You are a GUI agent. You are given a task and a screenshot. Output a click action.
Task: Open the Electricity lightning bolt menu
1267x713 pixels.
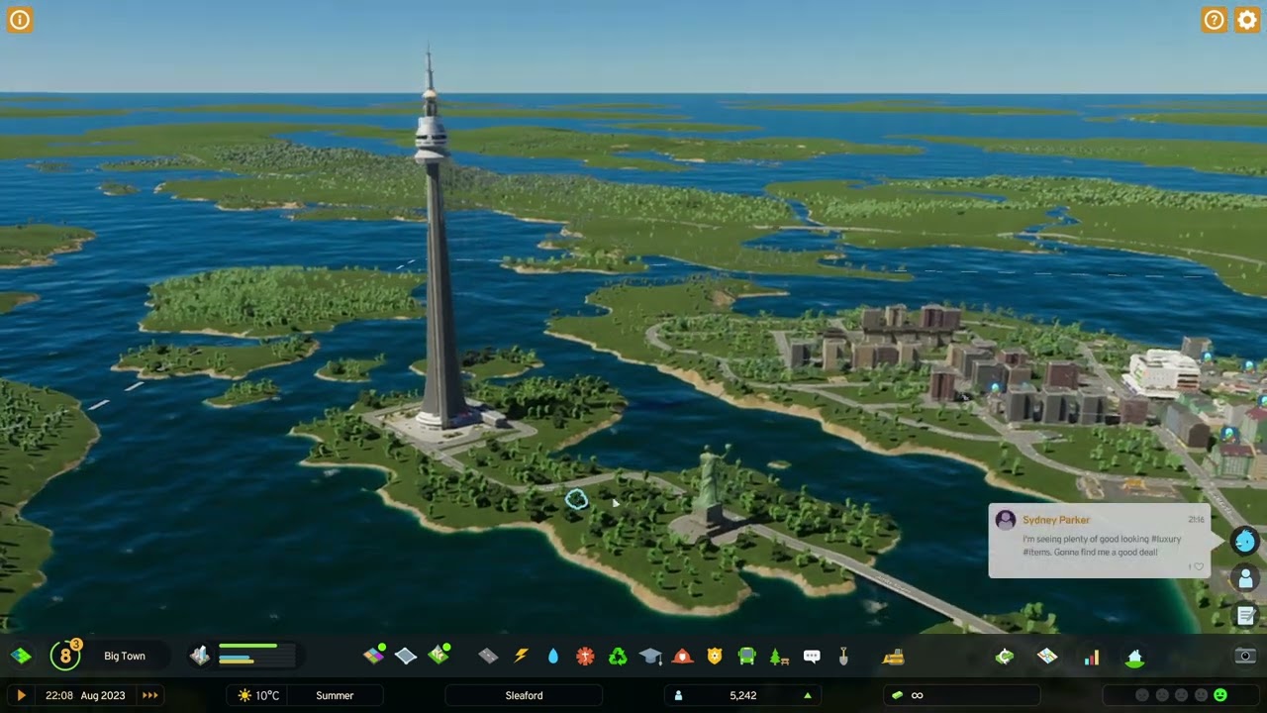(521, 656)
